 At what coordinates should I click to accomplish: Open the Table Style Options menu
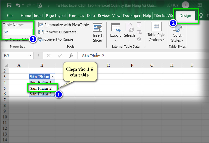[x=156, y=32]
